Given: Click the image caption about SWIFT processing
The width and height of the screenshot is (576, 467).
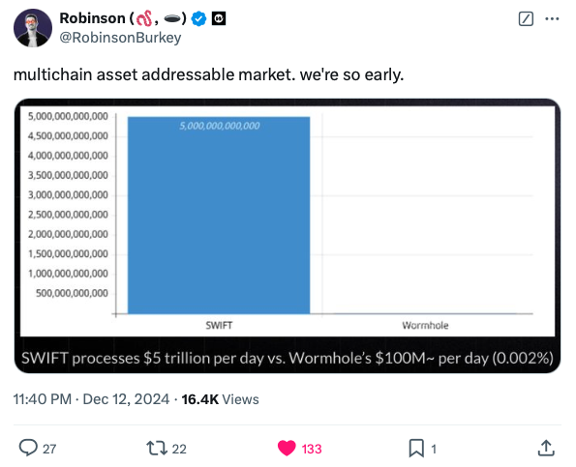Looking at the screenshot, I should tap(288, 358).
